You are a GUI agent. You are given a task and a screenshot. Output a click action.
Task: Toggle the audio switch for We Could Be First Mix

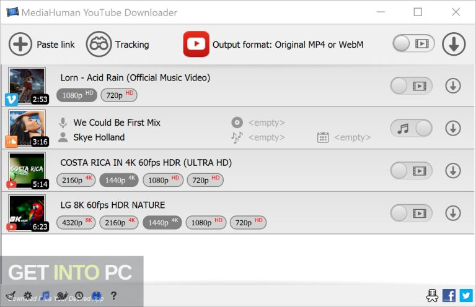pos(412,128)
